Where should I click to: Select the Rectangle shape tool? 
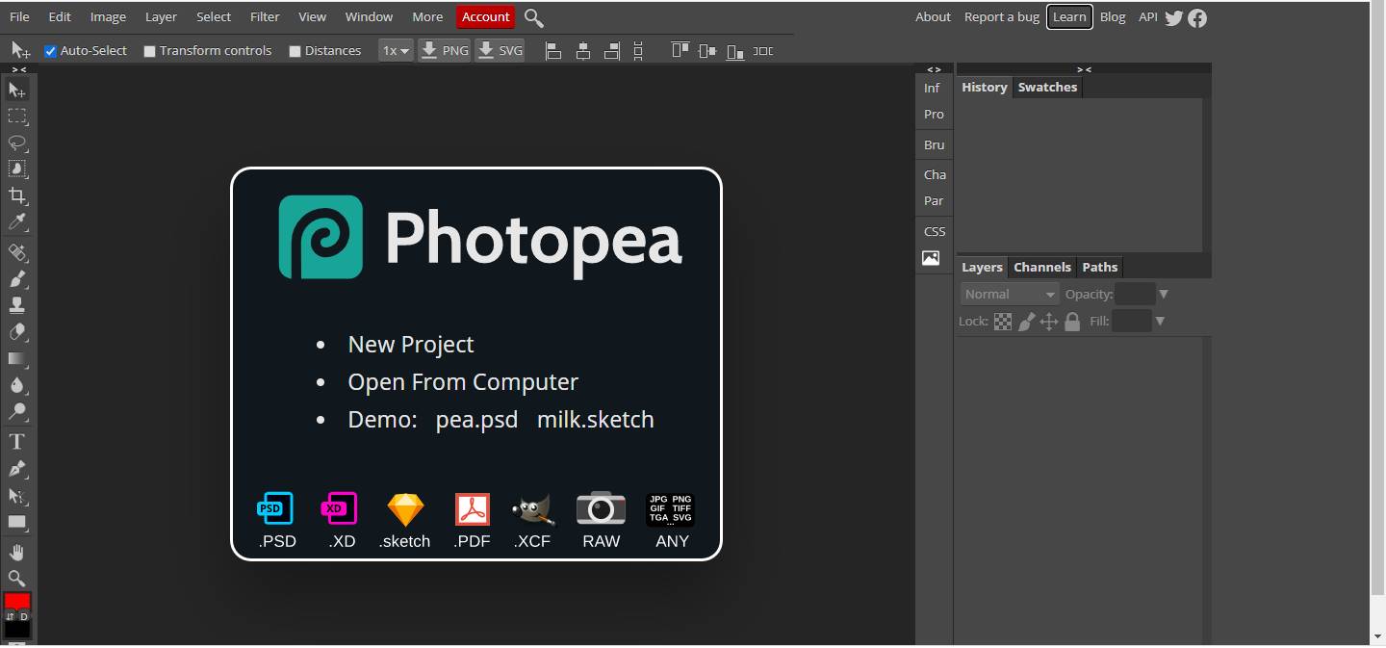click(17, 523)
